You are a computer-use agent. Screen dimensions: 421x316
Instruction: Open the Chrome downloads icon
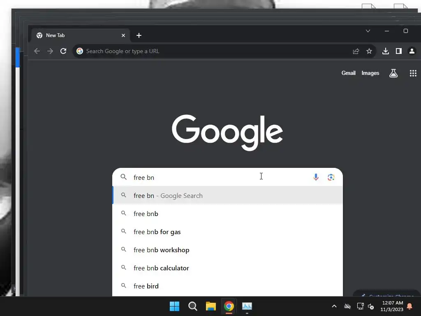(x=386, y=51)
